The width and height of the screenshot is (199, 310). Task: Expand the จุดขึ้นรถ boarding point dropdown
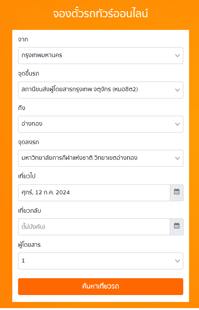101,90
